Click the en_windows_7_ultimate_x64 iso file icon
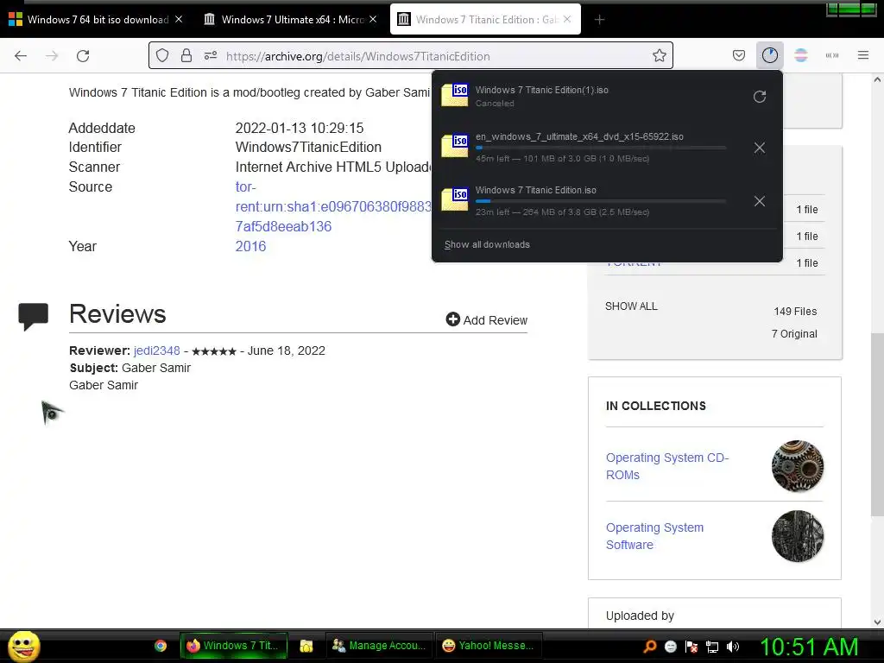Viewport: 884px width, 663px height. pos(454,146)
